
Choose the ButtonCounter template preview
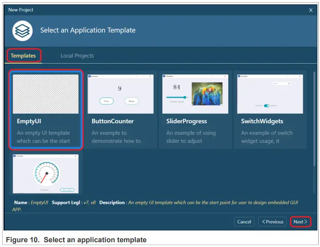(121, 94)
